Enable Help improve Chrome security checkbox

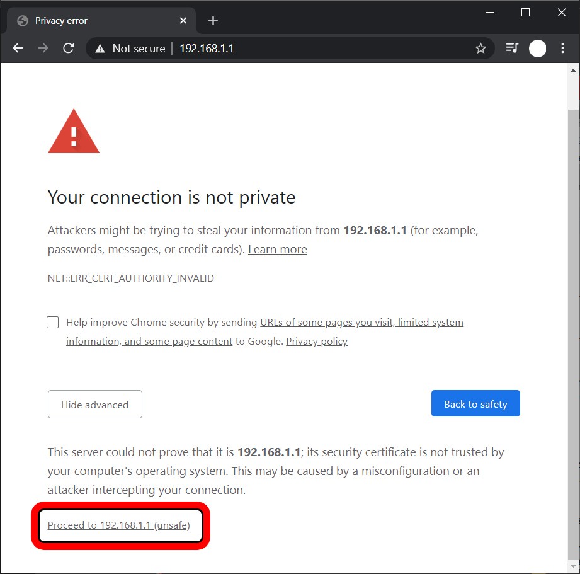(x=53, y=323)
